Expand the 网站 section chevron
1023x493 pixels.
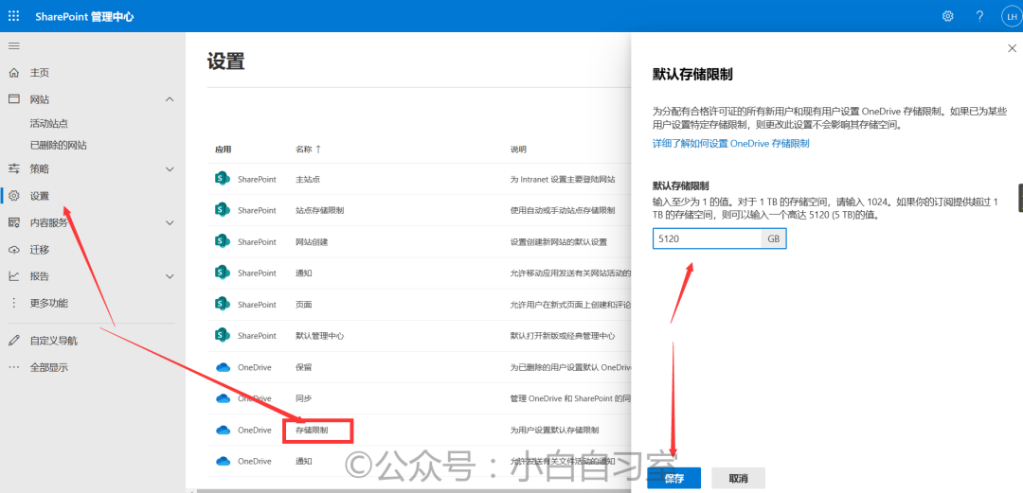[170, 99]
